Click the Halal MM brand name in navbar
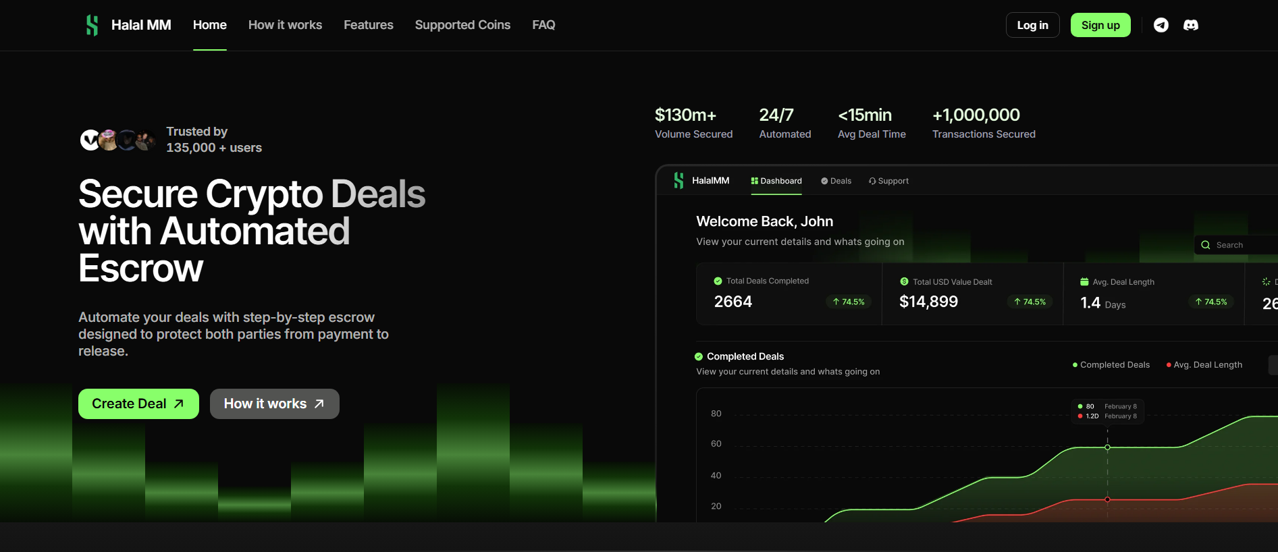 pos(141,25)
